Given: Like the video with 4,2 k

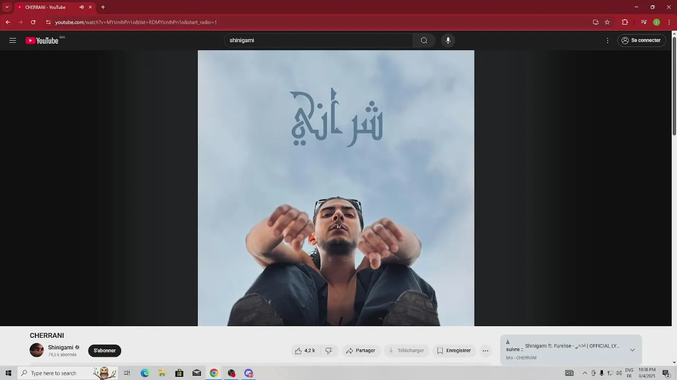Looking at the screenshot, I should point(305,350).
